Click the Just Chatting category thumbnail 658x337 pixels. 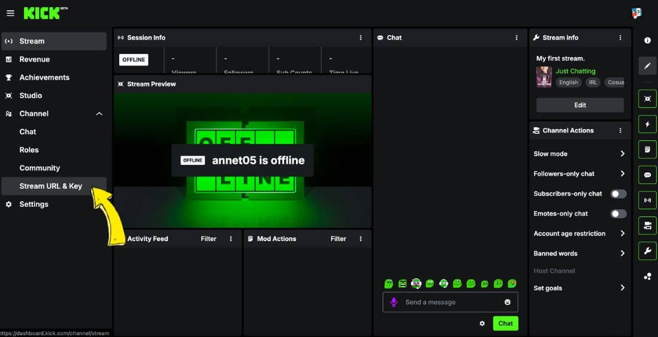click(x=544, y=77)
